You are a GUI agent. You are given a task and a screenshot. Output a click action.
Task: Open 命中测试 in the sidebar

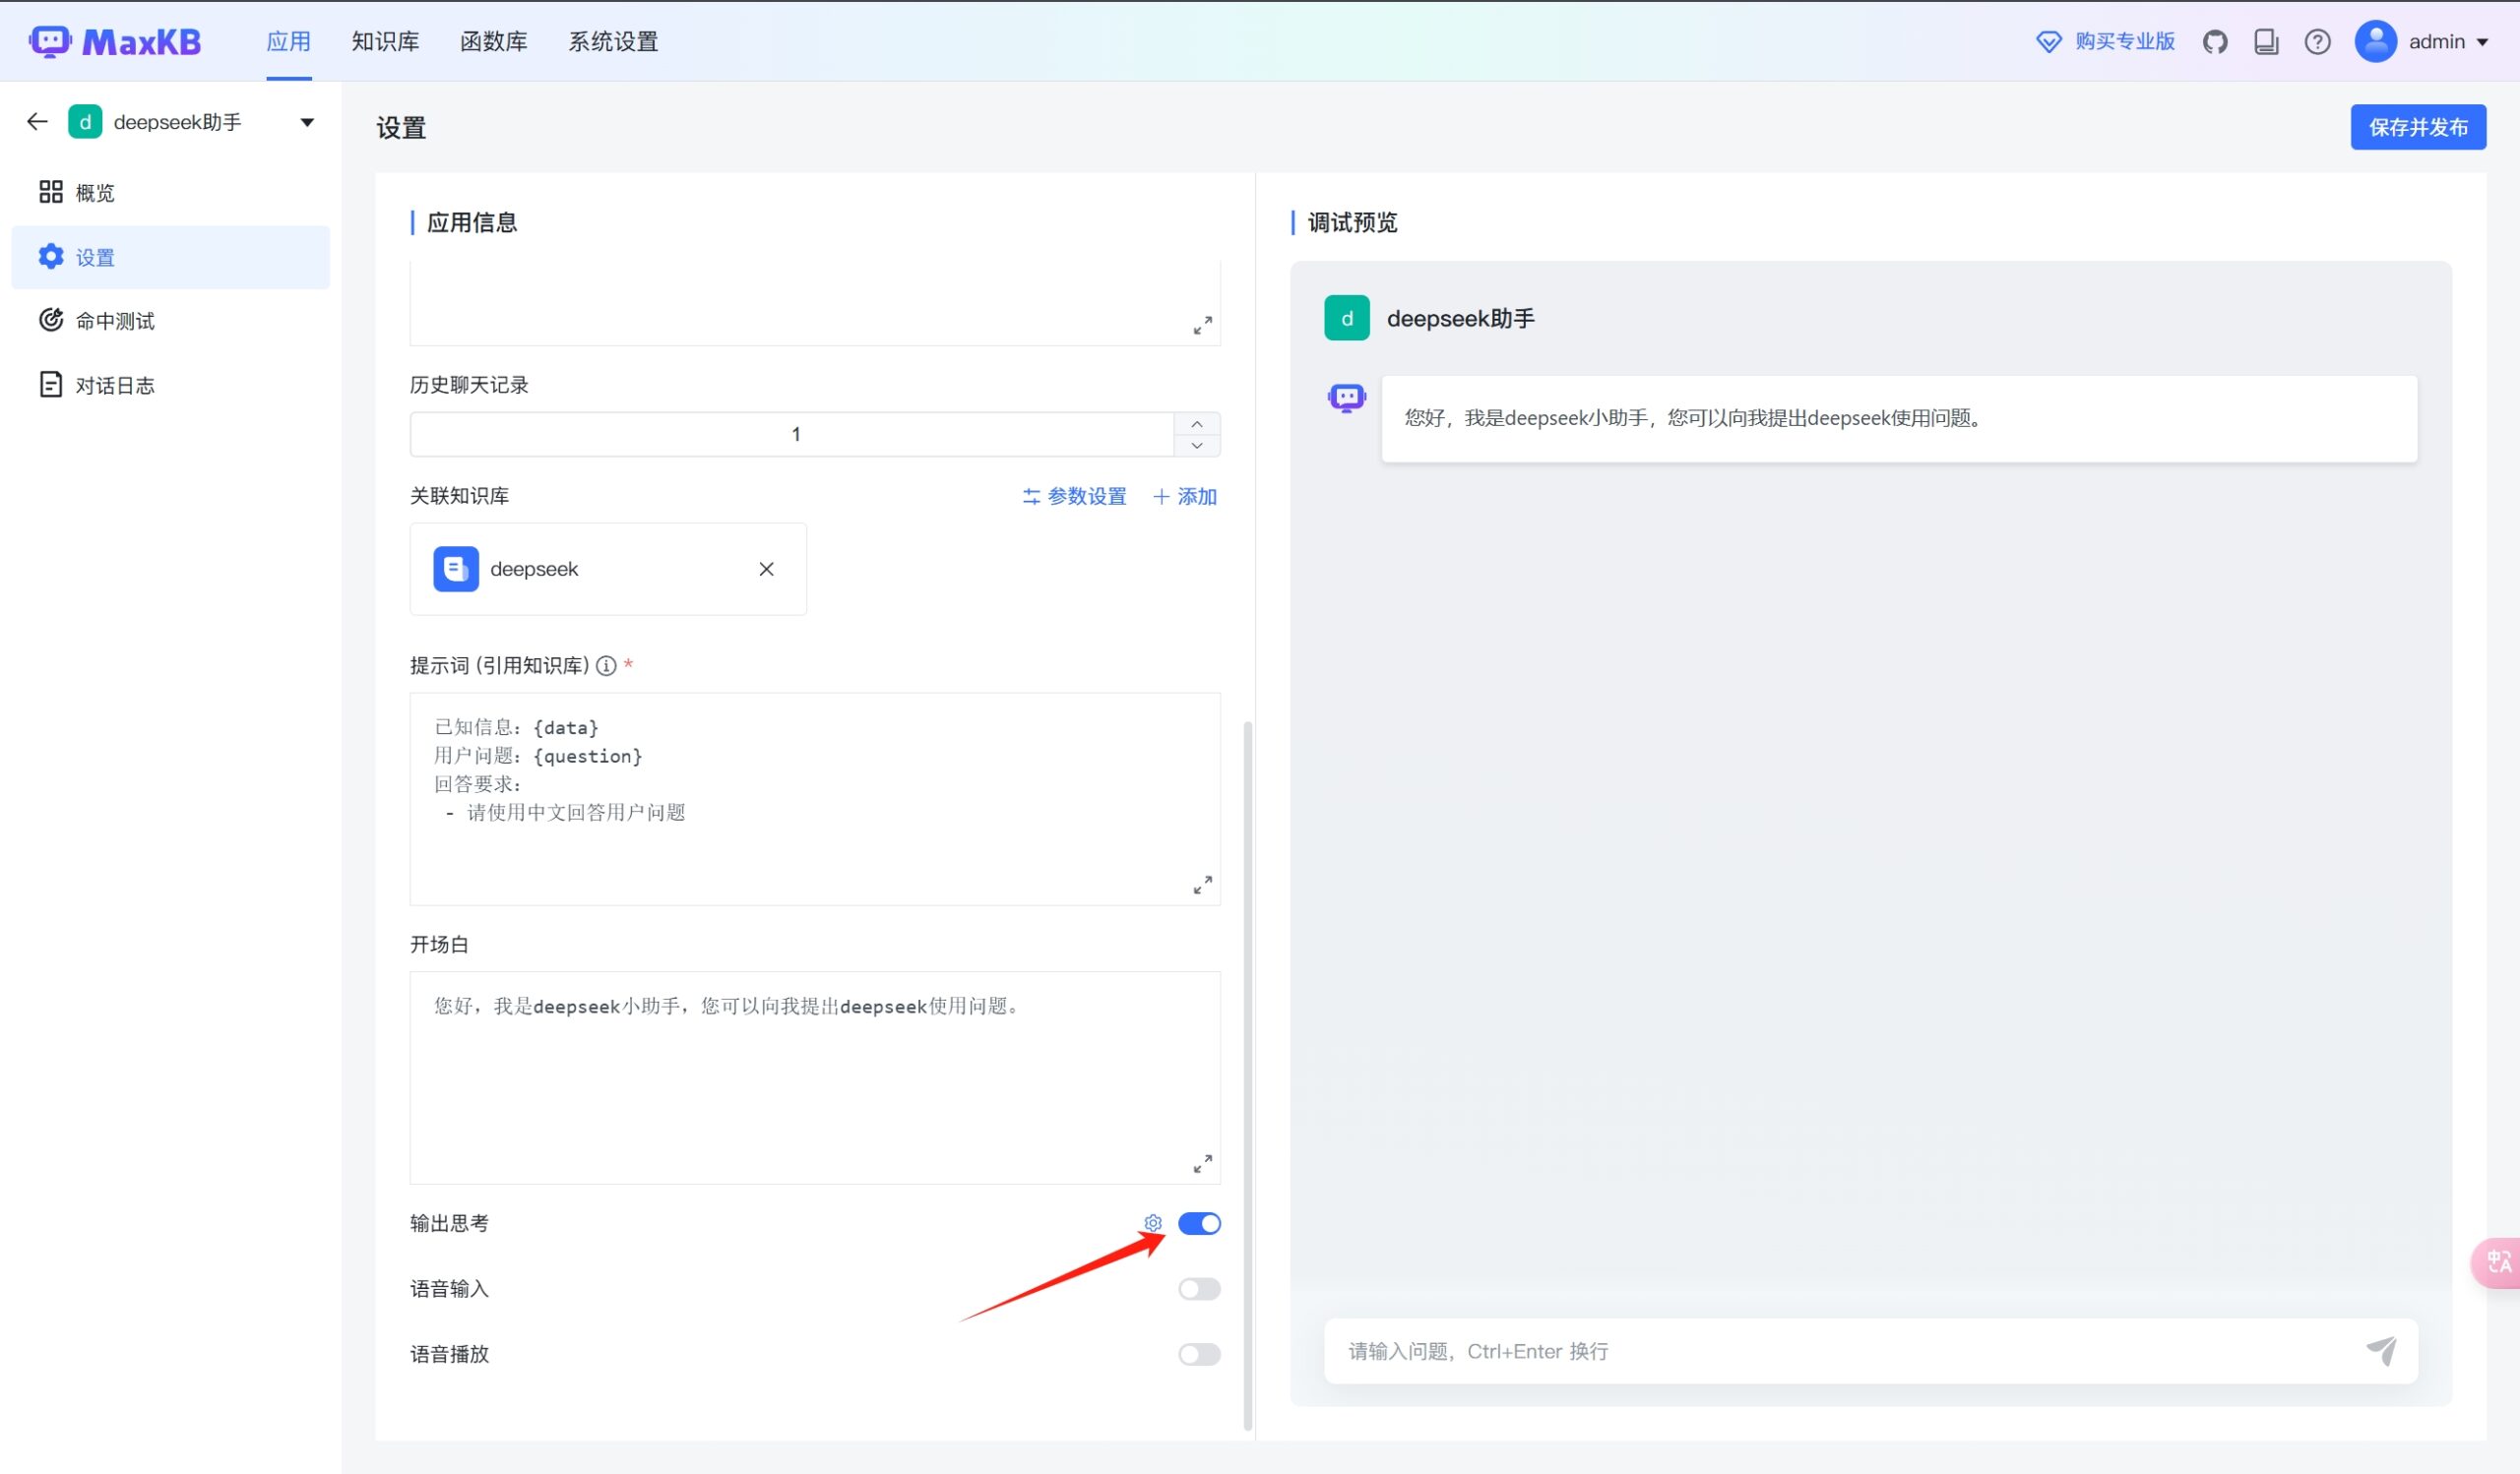(x=170, y=320)
